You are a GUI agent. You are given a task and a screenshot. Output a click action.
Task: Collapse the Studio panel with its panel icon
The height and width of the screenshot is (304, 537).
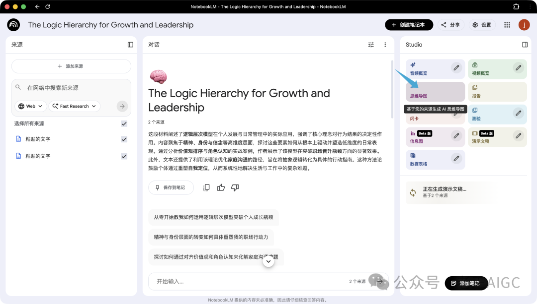(x=525, y=45)
